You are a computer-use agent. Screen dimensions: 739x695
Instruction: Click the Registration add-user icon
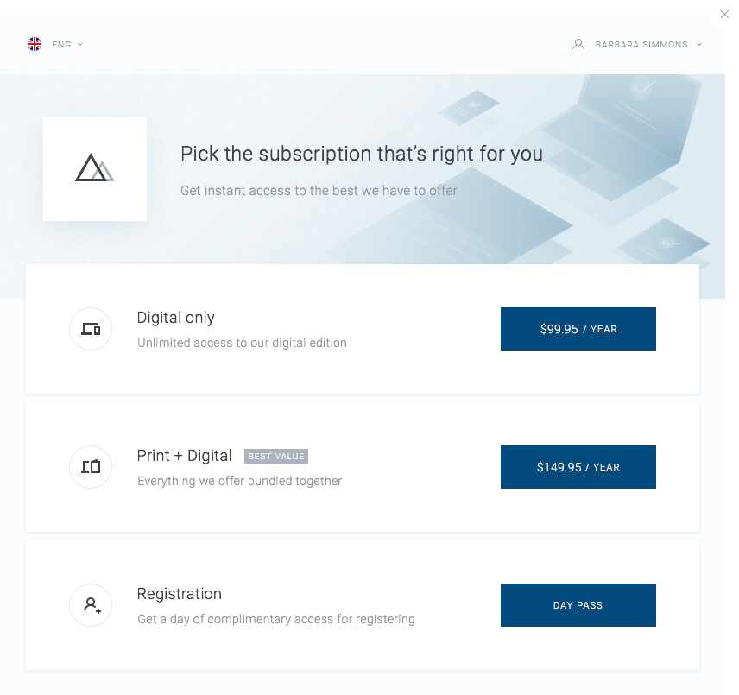coord(91,605)
